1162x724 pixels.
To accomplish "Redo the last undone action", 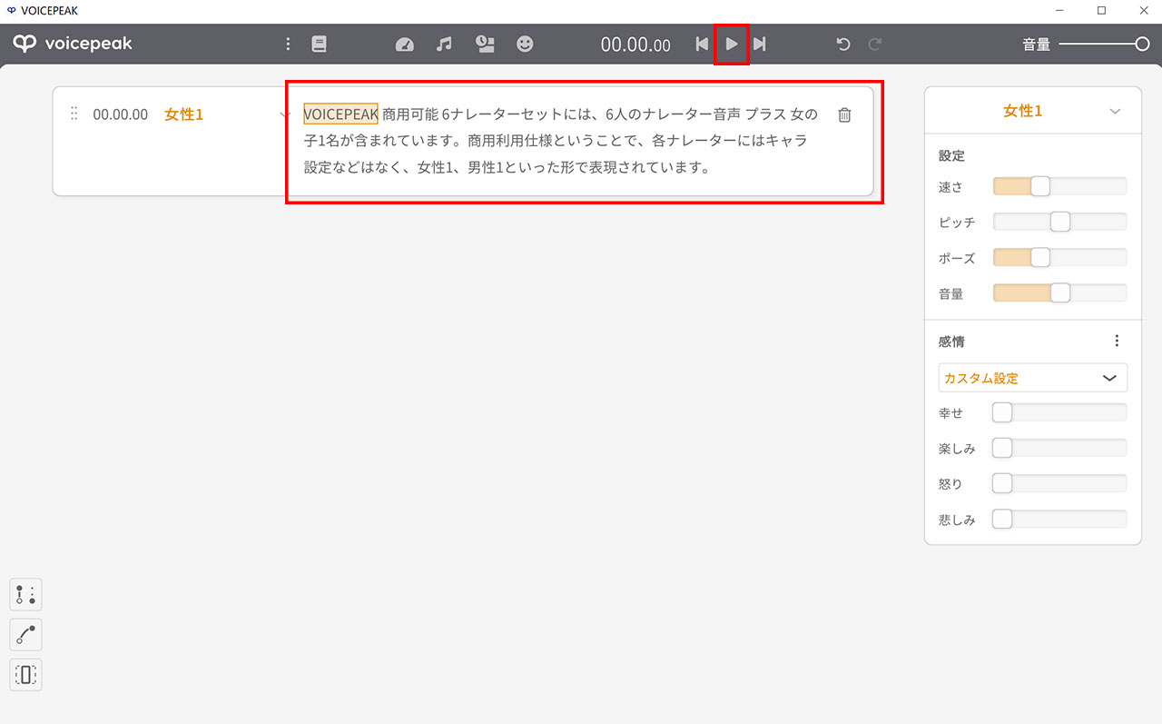I will coord(875,44).
